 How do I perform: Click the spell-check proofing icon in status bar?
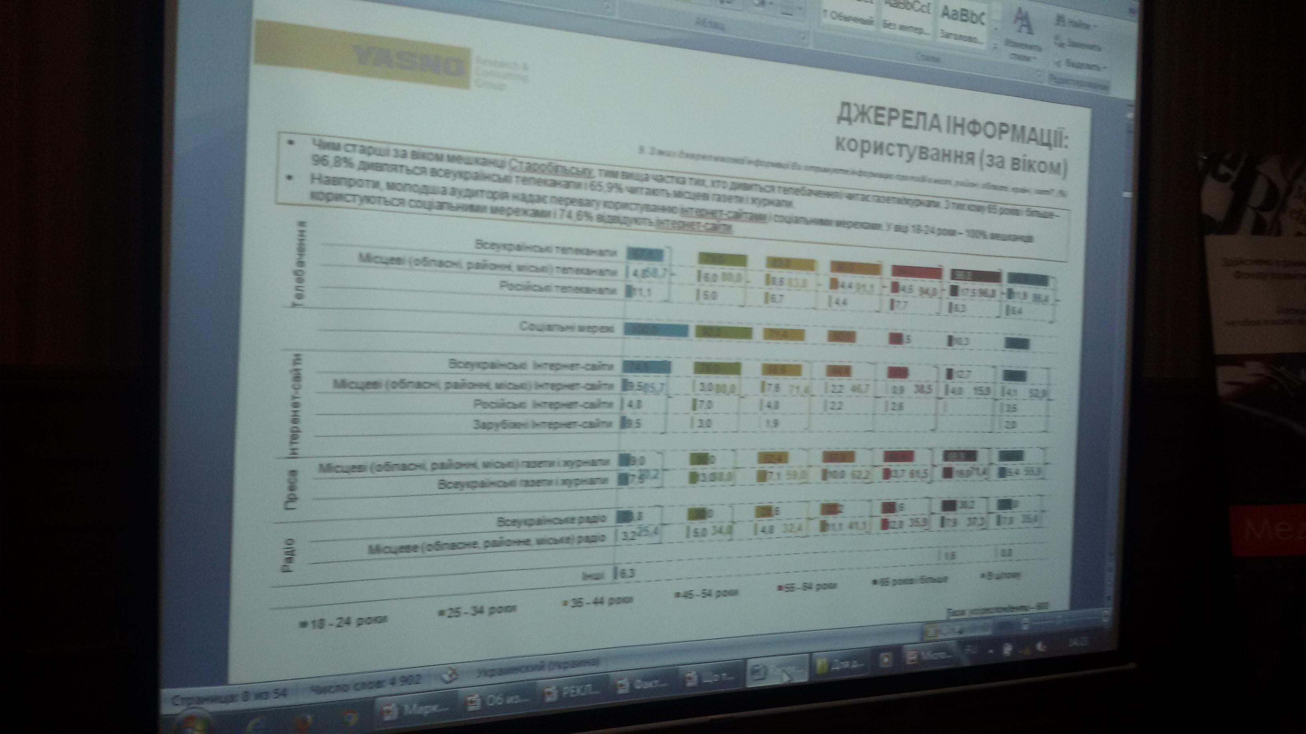click(x=449, y=676)
